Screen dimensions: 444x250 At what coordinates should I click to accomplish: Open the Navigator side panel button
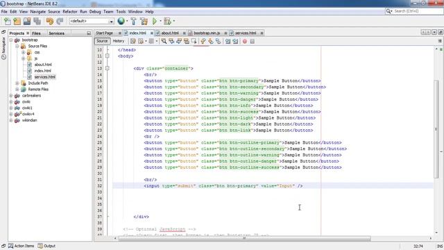pyautogui.click(x=3, y=48)
